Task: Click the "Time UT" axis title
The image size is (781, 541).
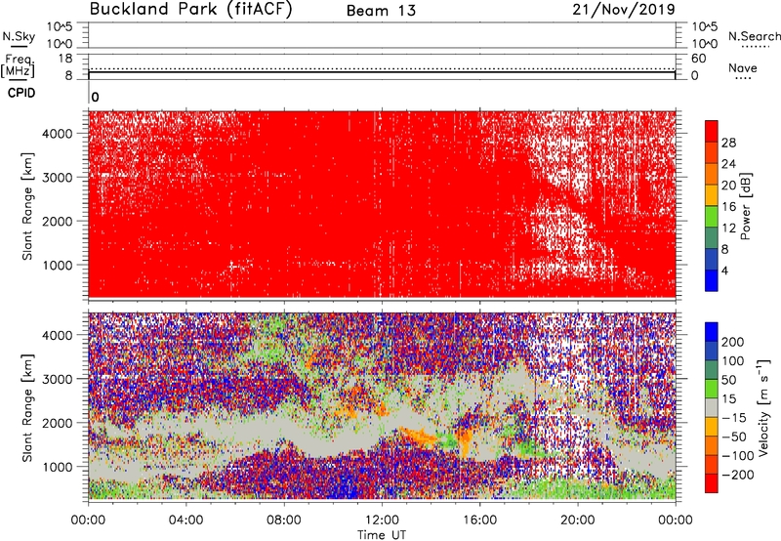Action: tap(382, 535)
